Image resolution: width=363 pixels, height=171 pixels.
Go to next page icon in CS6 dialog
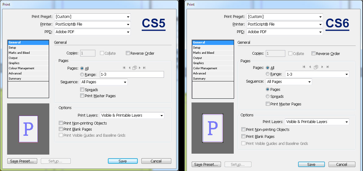[x=322, y=67]
